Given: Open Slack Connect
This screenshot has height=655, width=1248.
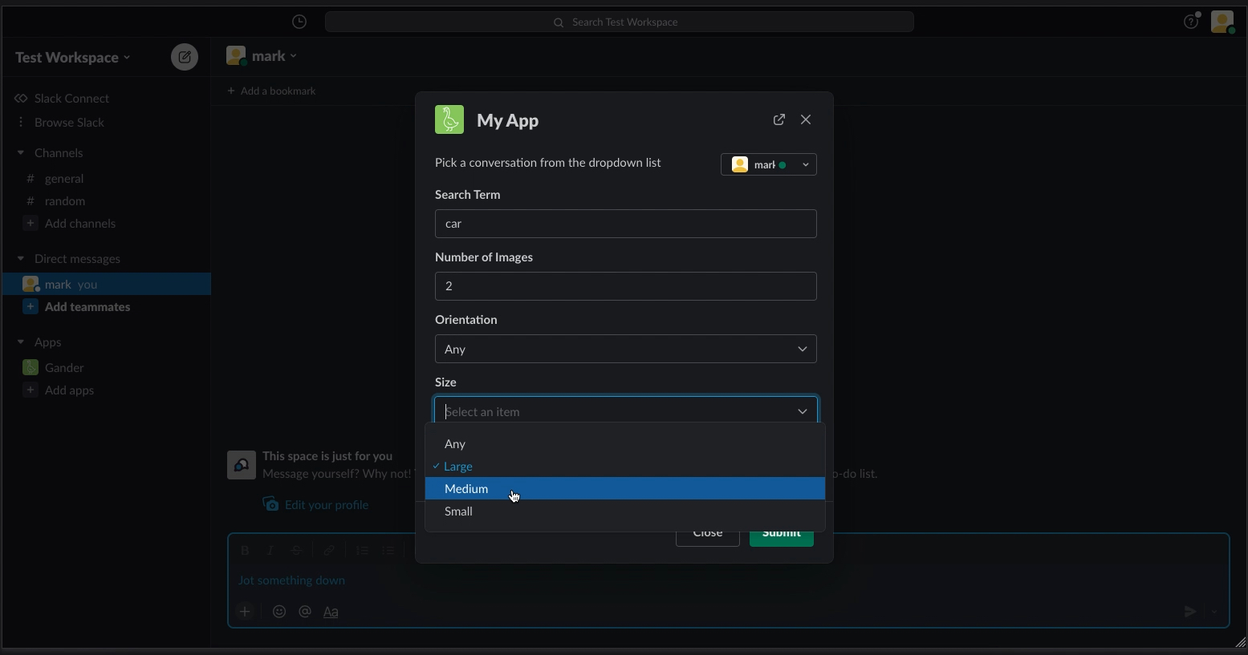Looking at the screenshot, I should tap(71, 98).
